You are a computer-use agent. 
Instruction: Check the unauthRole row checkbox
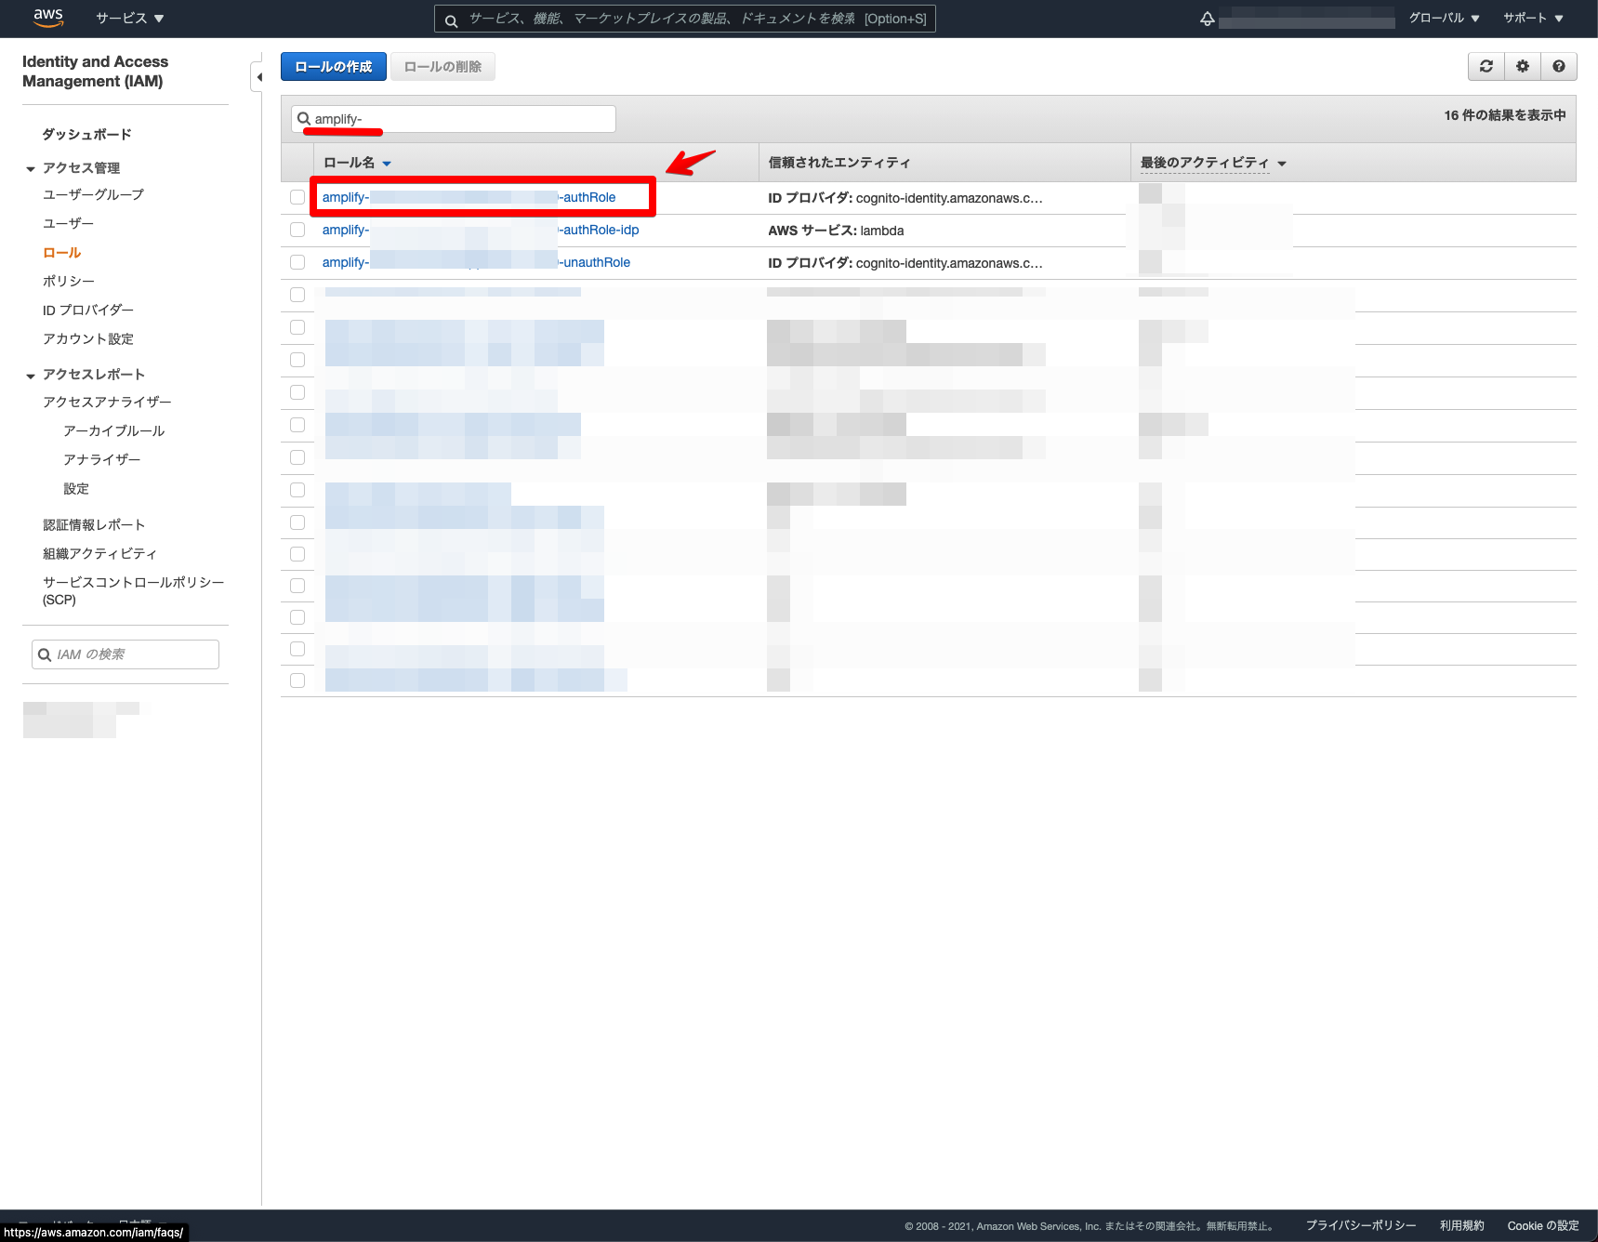click(297, 262)
